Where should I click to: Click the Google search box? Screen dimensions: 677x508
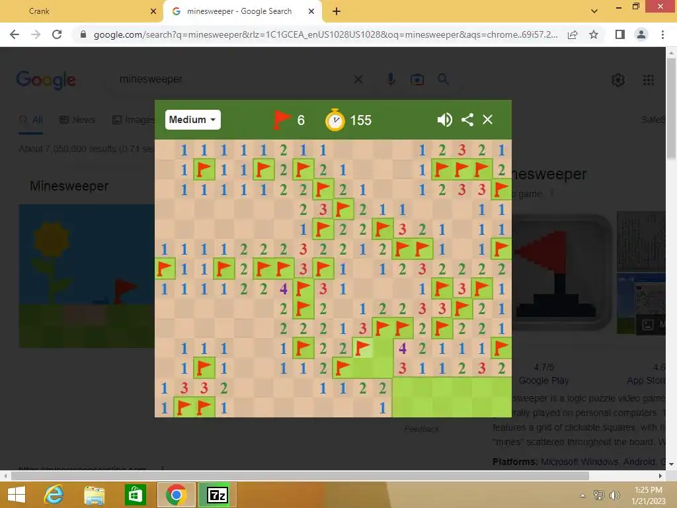point(233,79)
